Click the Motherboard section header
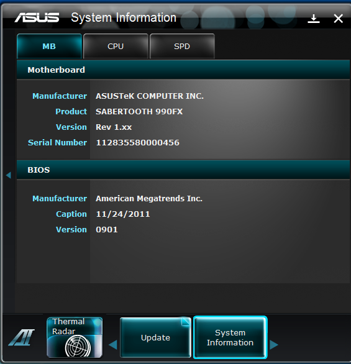This screenshot has height=364, width=351. pyautogui.click(x=183, y=70)
